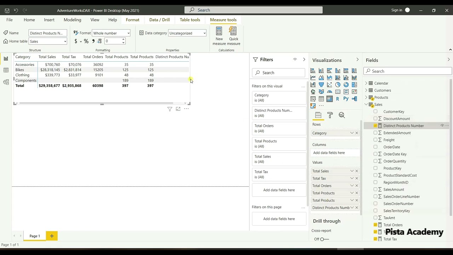453x255 pixels.
Task: Switch to the Table tools tab
Action: 190,20
